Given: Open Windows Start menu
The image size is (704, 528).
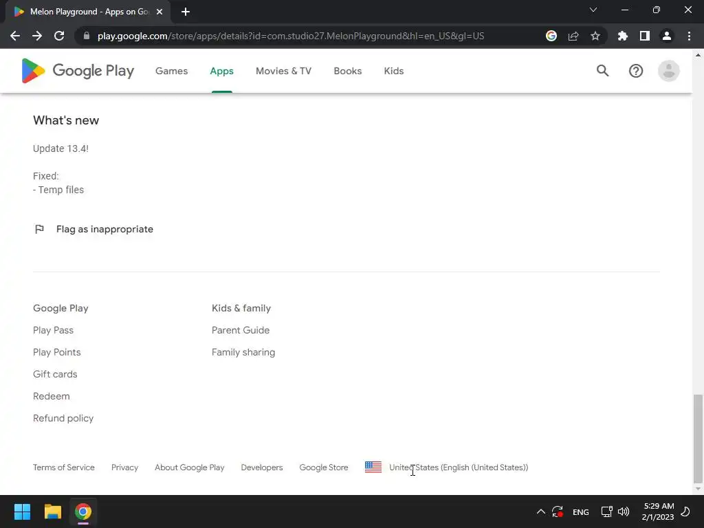Looking at the screenshot, I should (22, 511).
